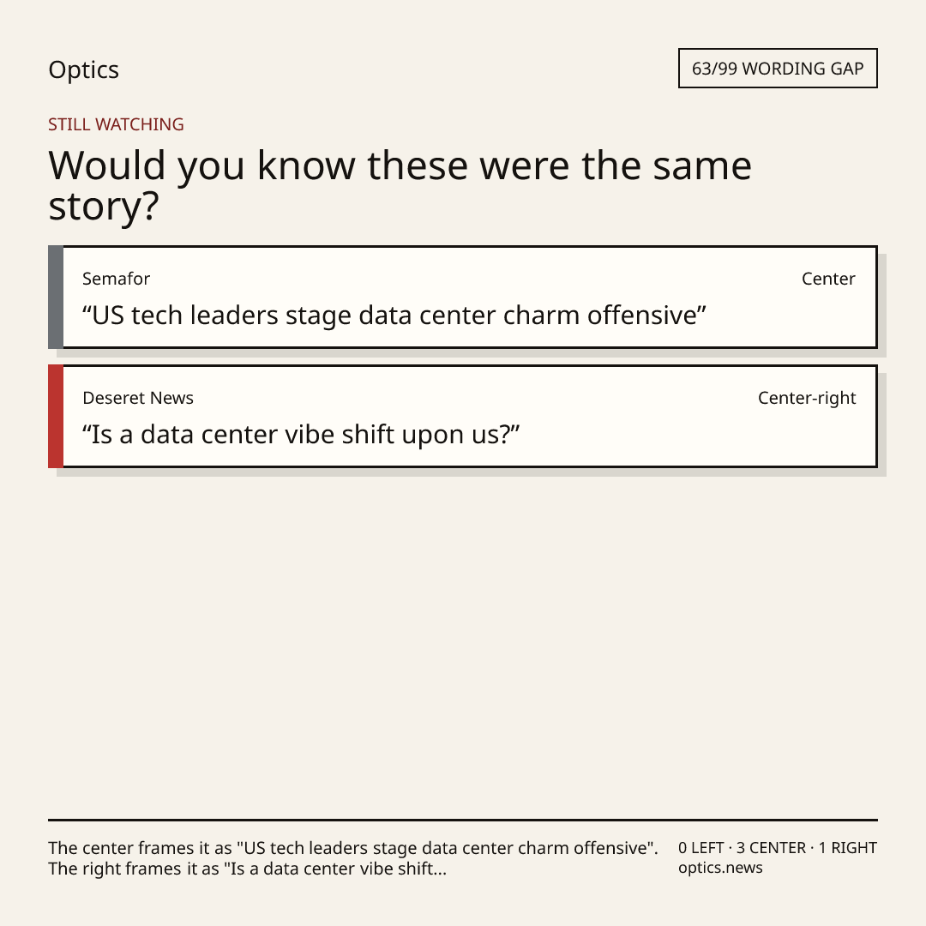Click the Optics logo text

[83, 69]
